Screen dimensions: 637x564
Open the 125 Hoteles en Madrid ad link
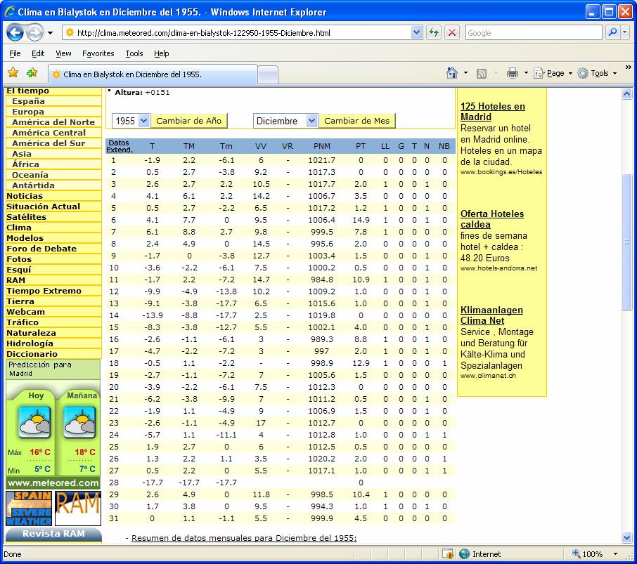[x=492, y=112]
